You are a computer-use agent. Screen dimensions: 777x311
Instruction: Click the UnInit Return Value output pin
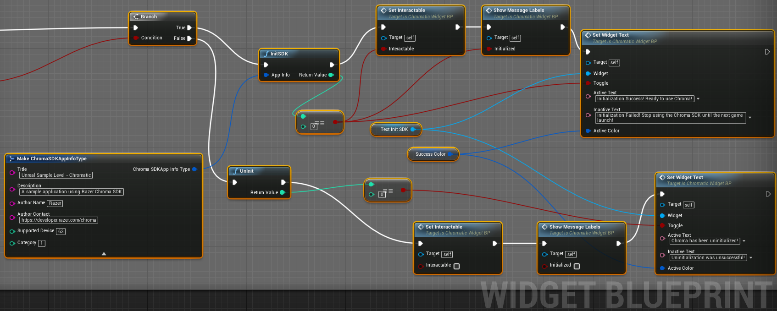pyautogui.click(x=282, y=192)
